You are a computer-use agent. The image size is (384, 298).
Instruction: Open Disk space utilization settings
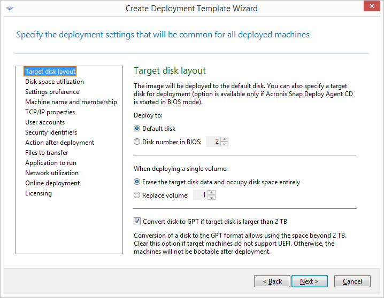pyautogui.click(x=55, y=82)
